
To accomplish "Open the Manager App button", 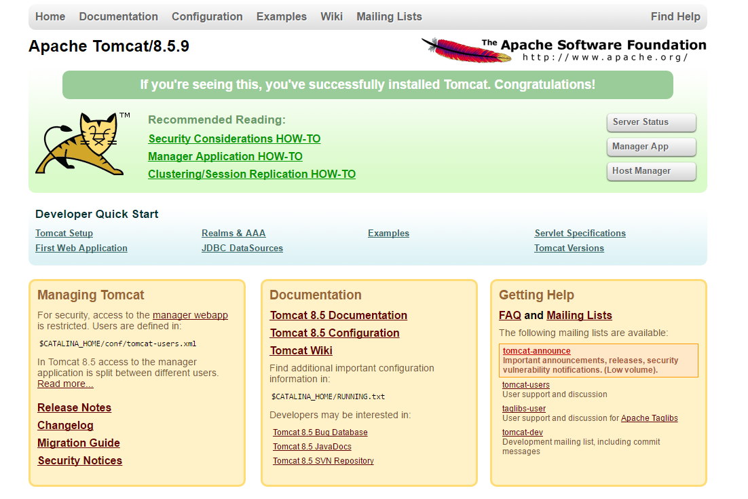I will (x=651, y=147).
